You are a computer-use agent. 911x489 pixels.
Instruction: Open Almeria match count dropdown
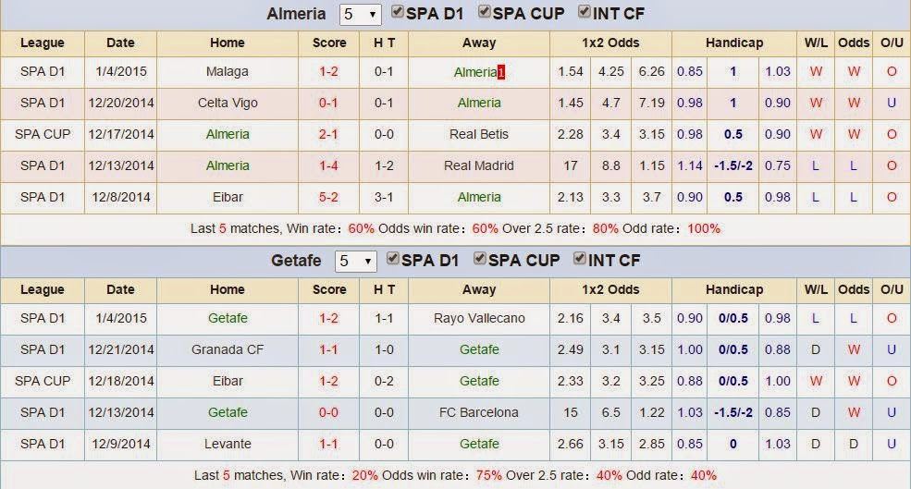(360, 15)
